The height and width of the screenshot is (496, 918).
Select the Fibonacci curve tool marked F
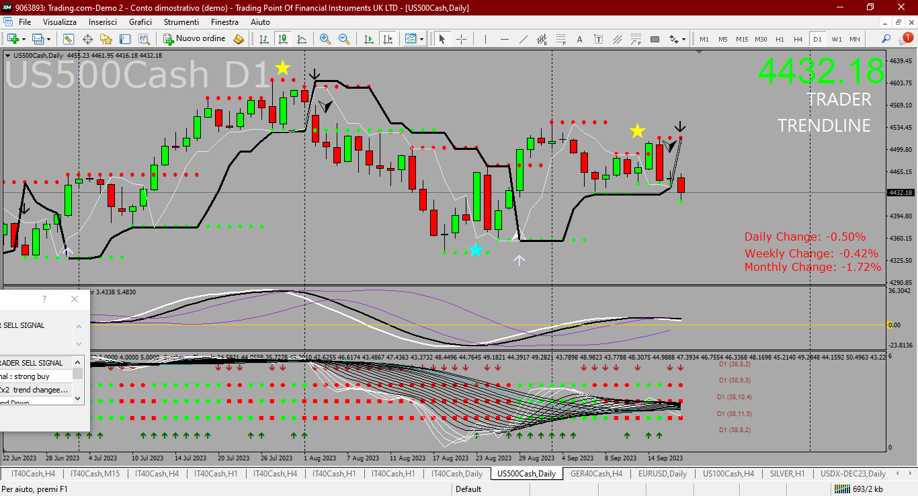pyautogui.click(x=636, y=39)
